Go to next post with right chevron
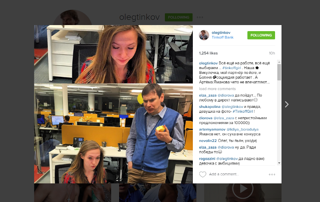Image resolution: width=320 pixels, height=202 pixels. click(287, 104)
